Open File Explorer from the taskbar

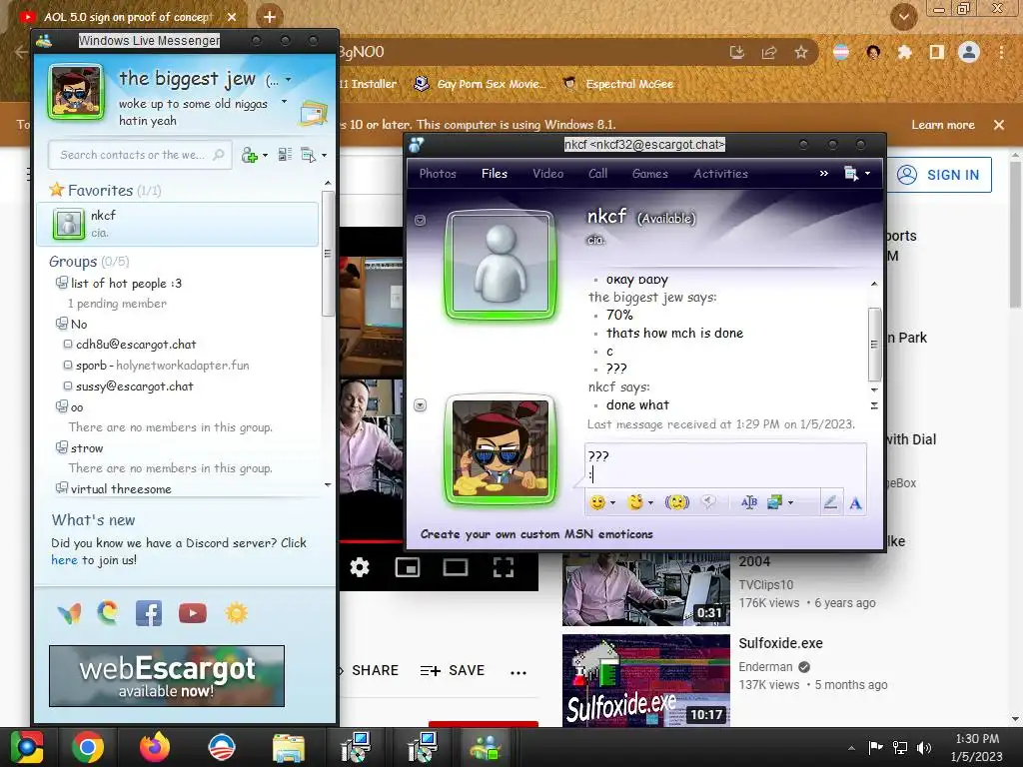tap(289, 748)
